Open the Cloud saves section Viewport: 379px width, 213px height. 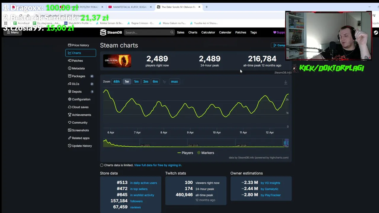(81, 107)
